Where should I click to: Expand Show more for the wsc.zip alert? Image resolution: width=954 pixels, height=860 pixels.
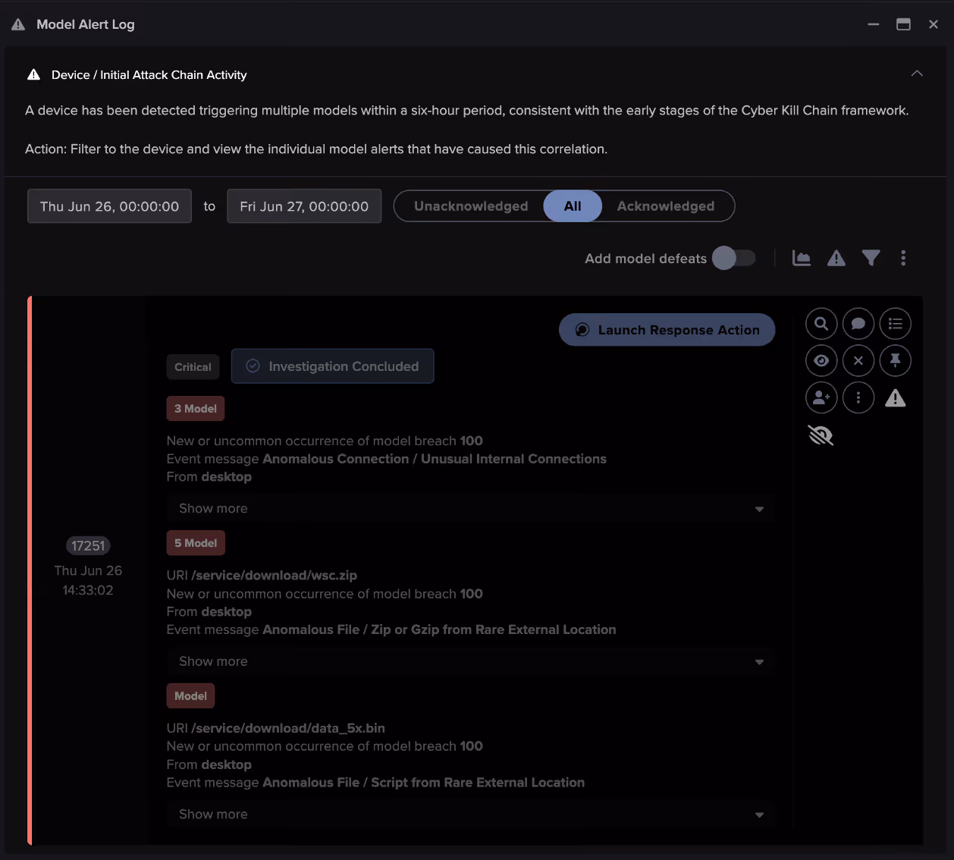point(469,661)
